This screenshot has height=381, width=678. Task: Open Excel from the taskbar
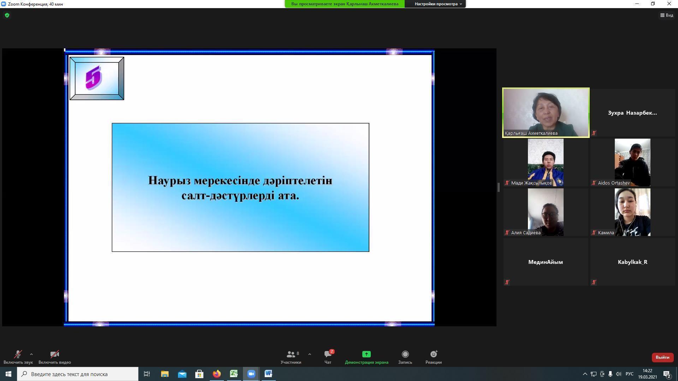click(234, 374)
